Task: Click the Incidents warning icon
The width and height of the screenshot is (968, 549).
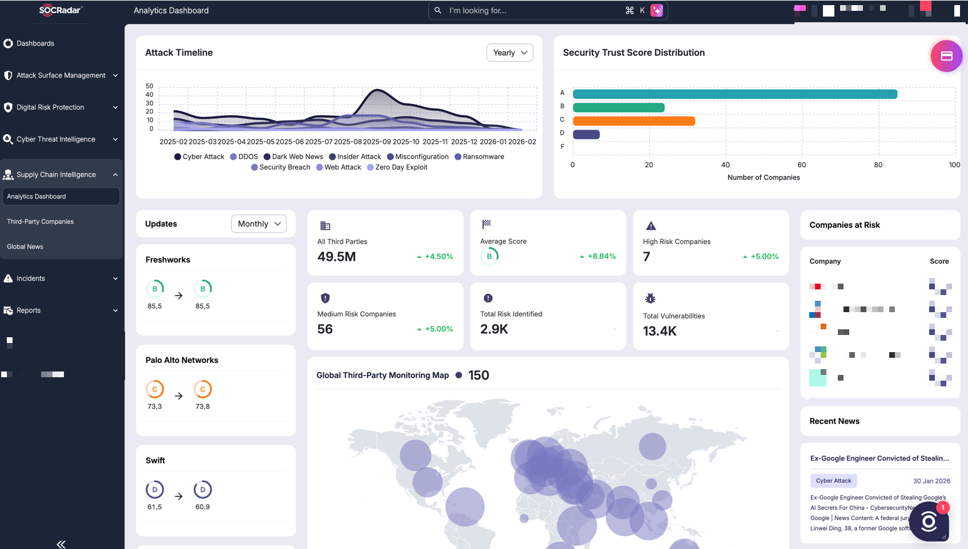Action: pos(8,278)
